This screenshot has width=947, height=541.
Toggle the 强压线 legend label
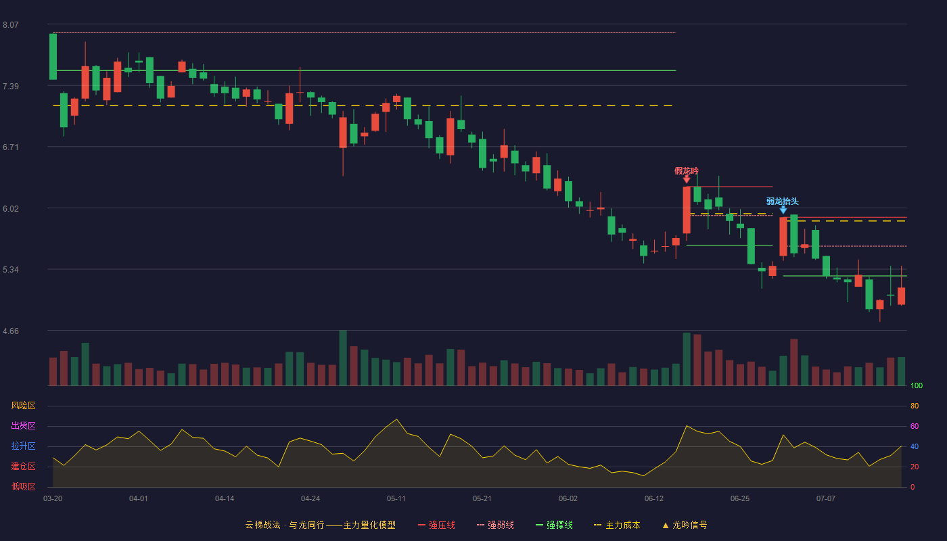point(442,525)
